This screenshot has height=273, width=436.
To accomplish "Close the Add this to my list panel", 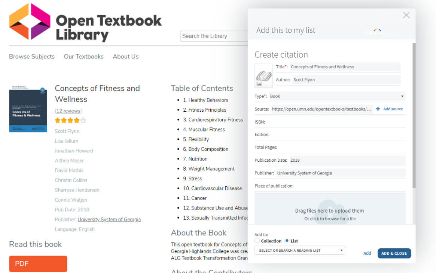I will coord(406,15).
